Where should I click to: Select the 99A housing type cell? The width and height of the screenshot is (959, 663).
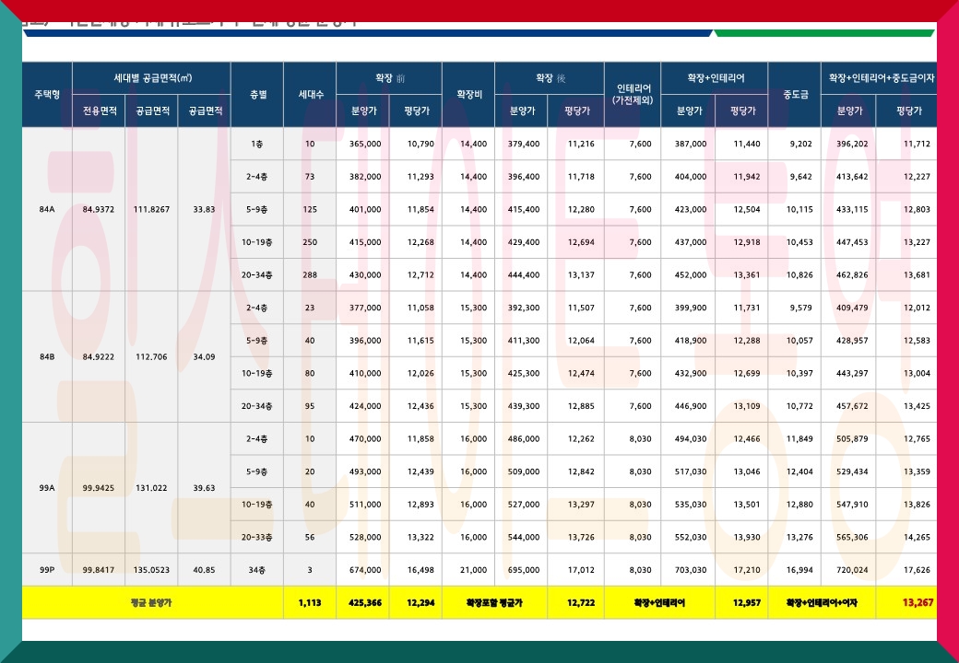tap(47, 488)
